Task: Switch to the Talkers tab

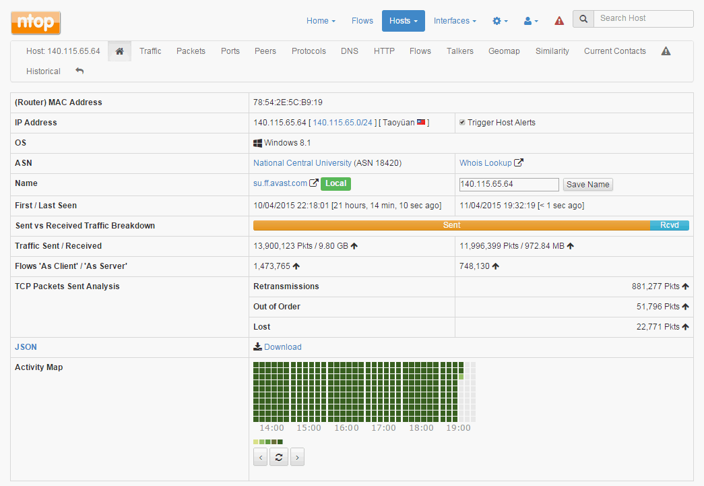Action: tap(459, 51)
